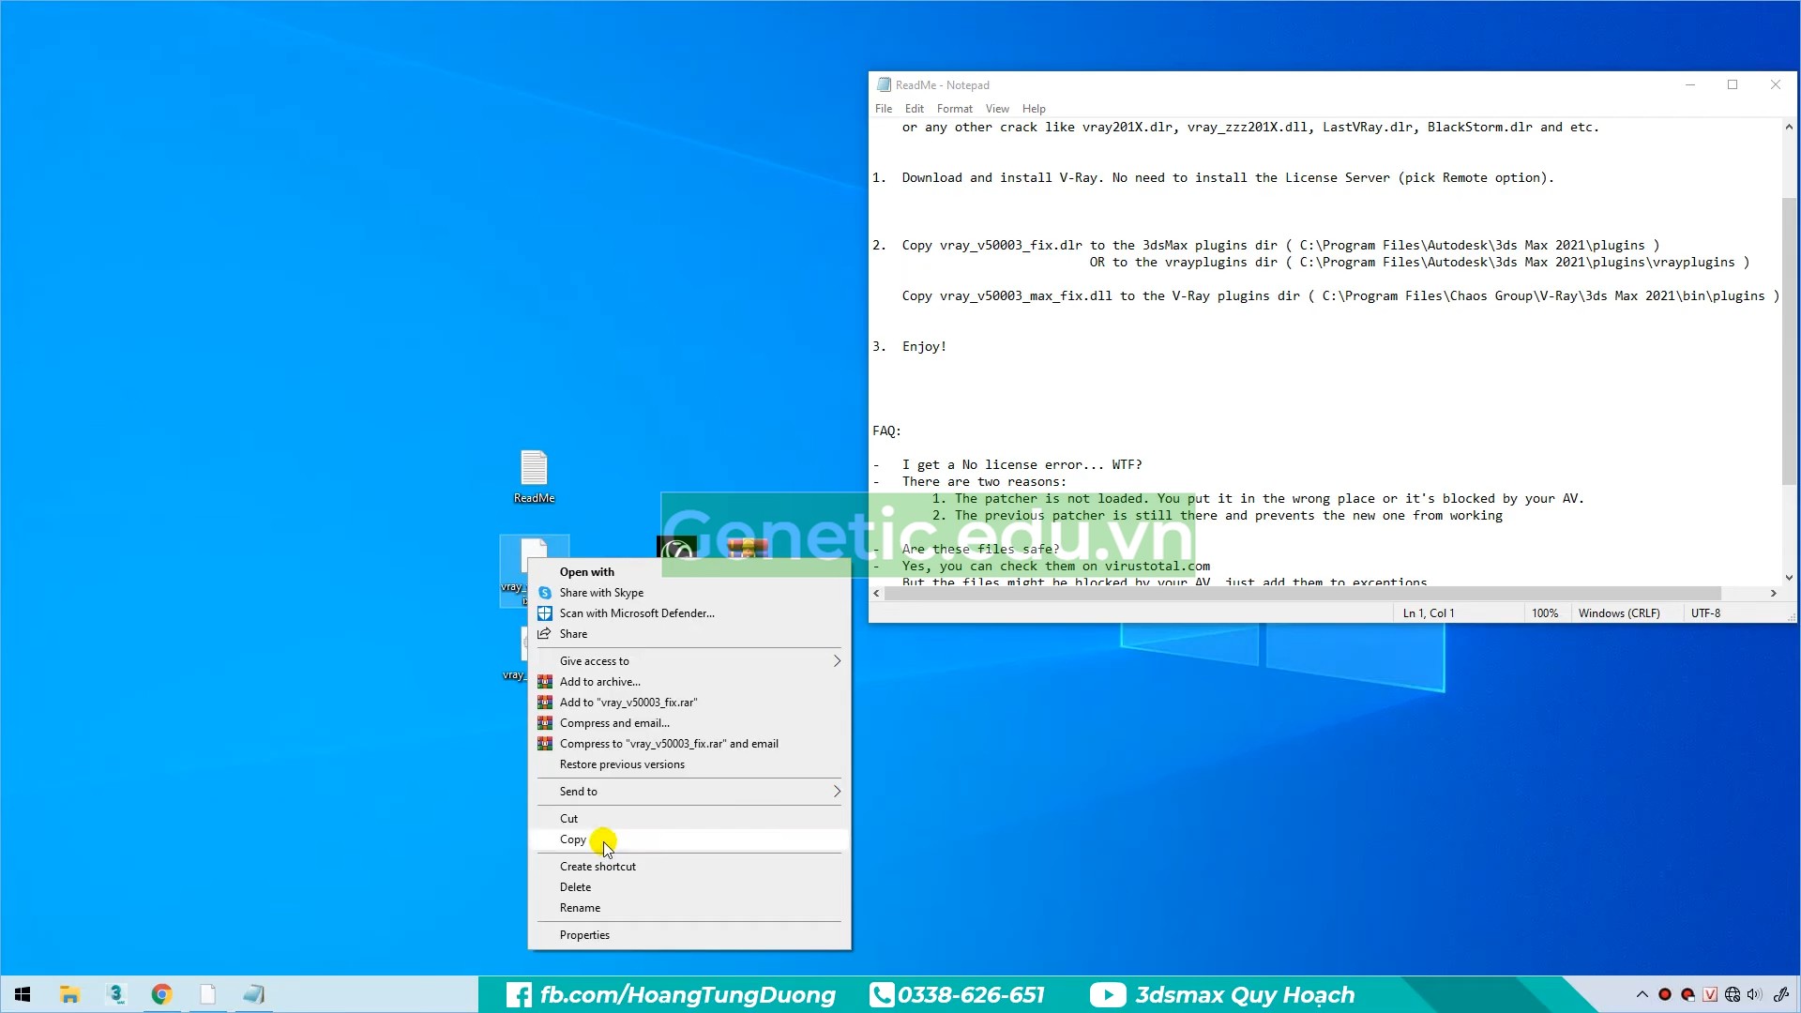Image resolution: width=1801 pixels, height=1013 pixels.
Task: Click the File menu in Notepad
Action: (885, 108)
